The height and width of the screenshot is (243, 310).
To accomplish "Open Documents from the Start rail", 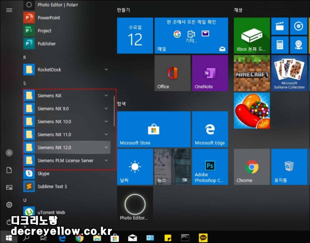I will 9,170.
